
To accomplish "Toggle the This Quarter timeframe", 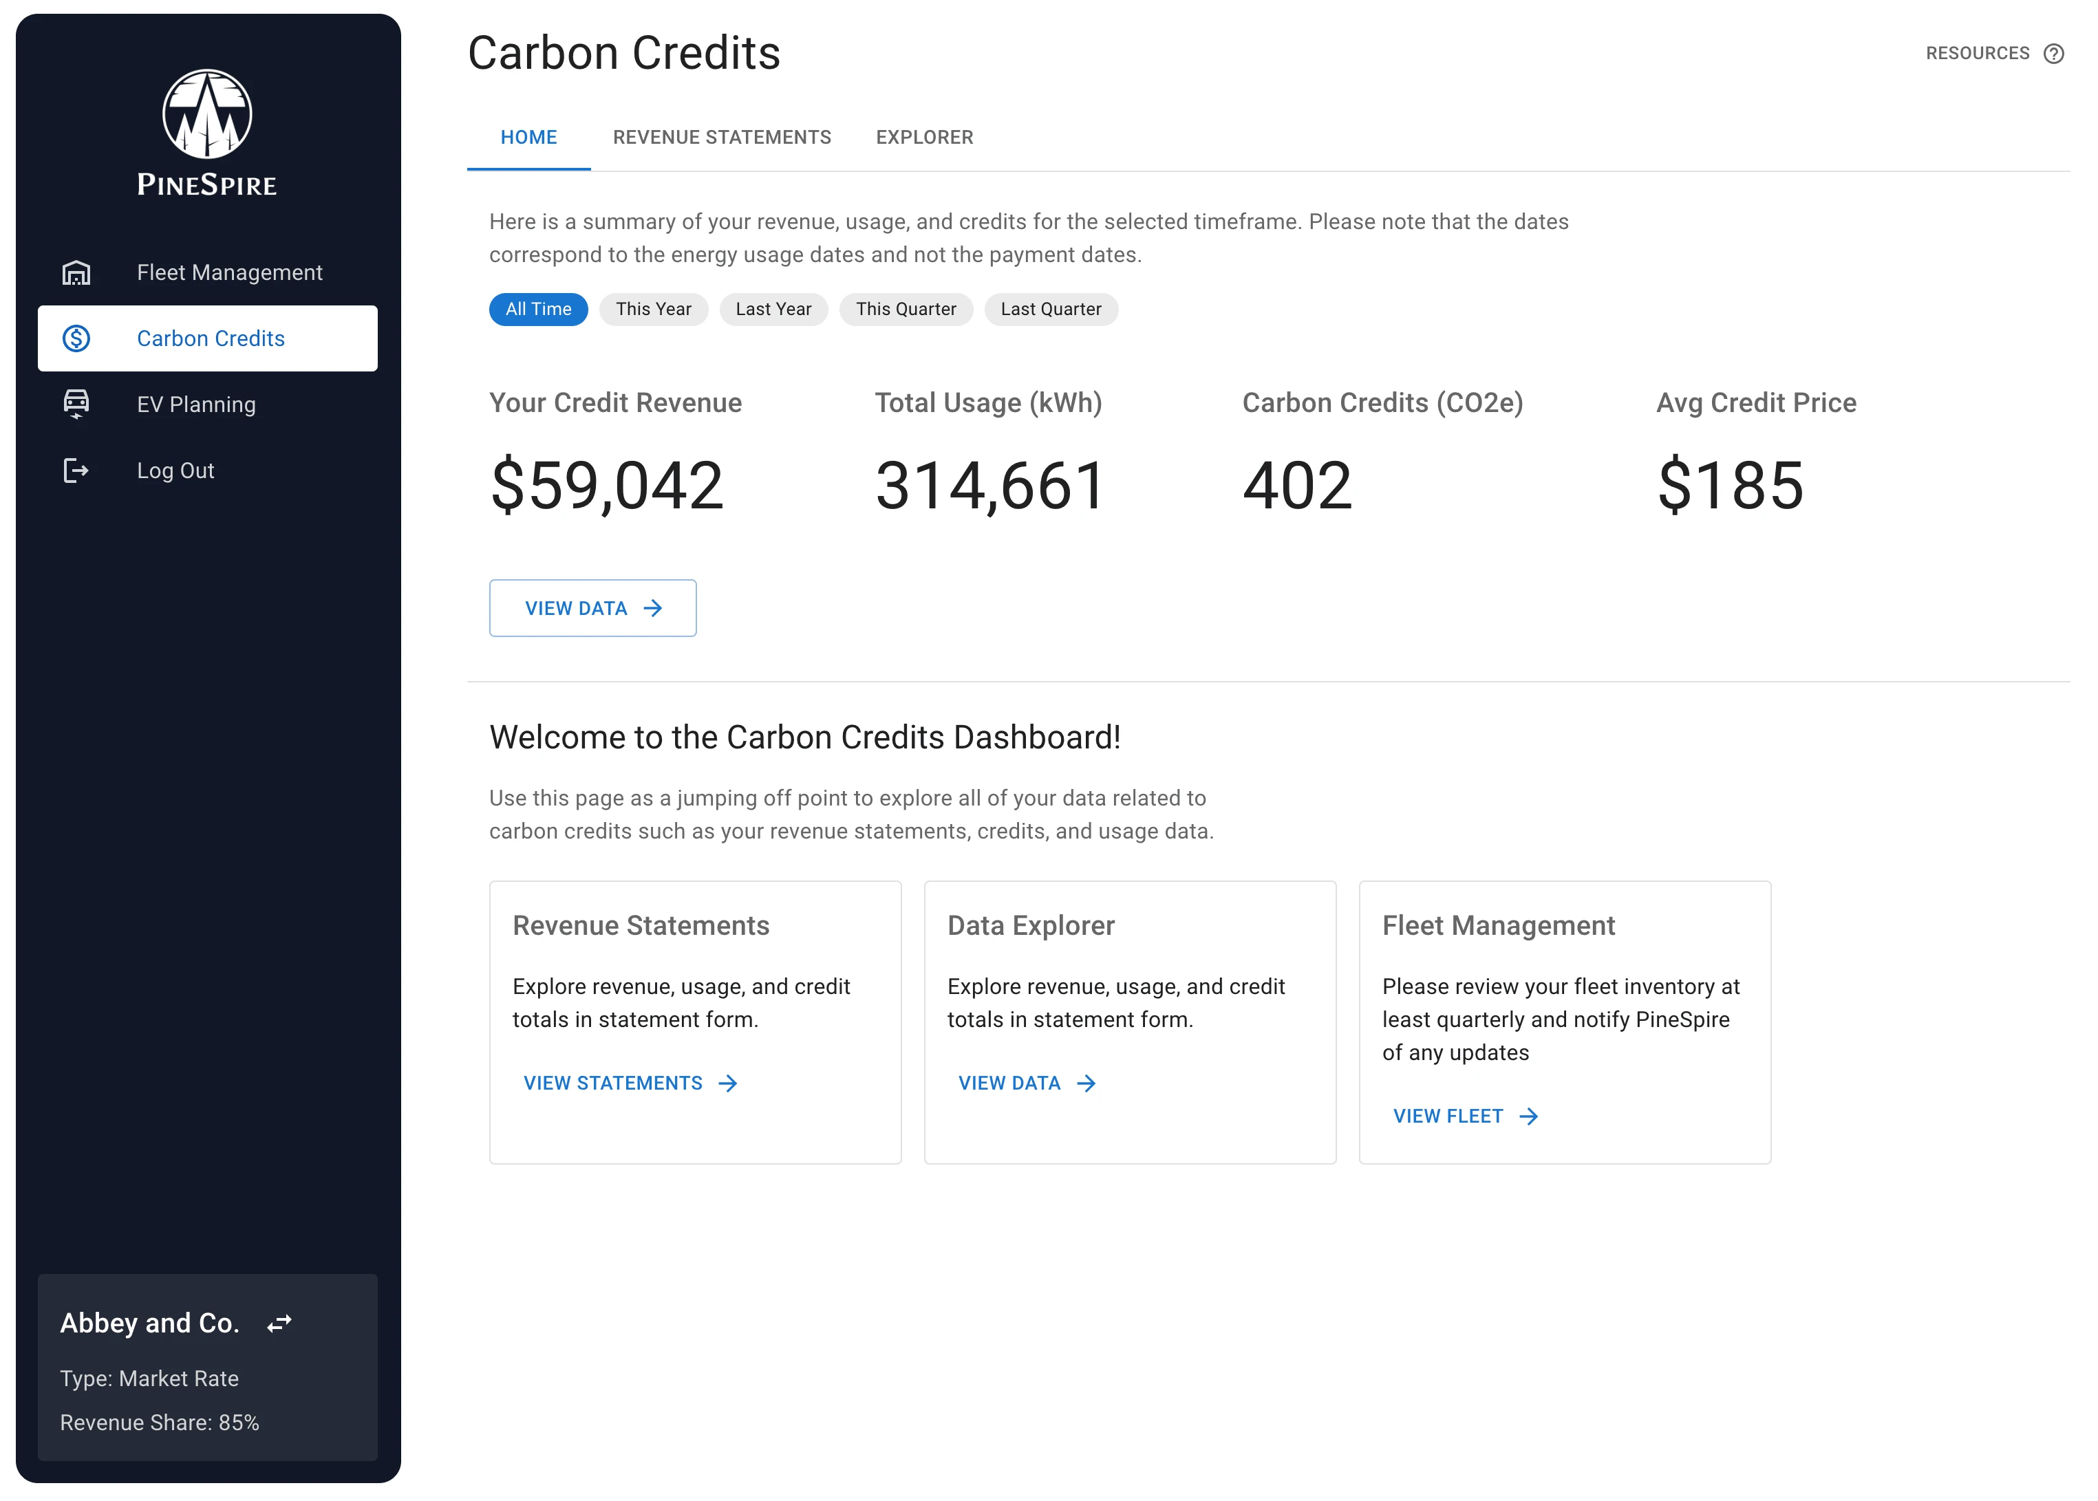I will coord(906,309).
